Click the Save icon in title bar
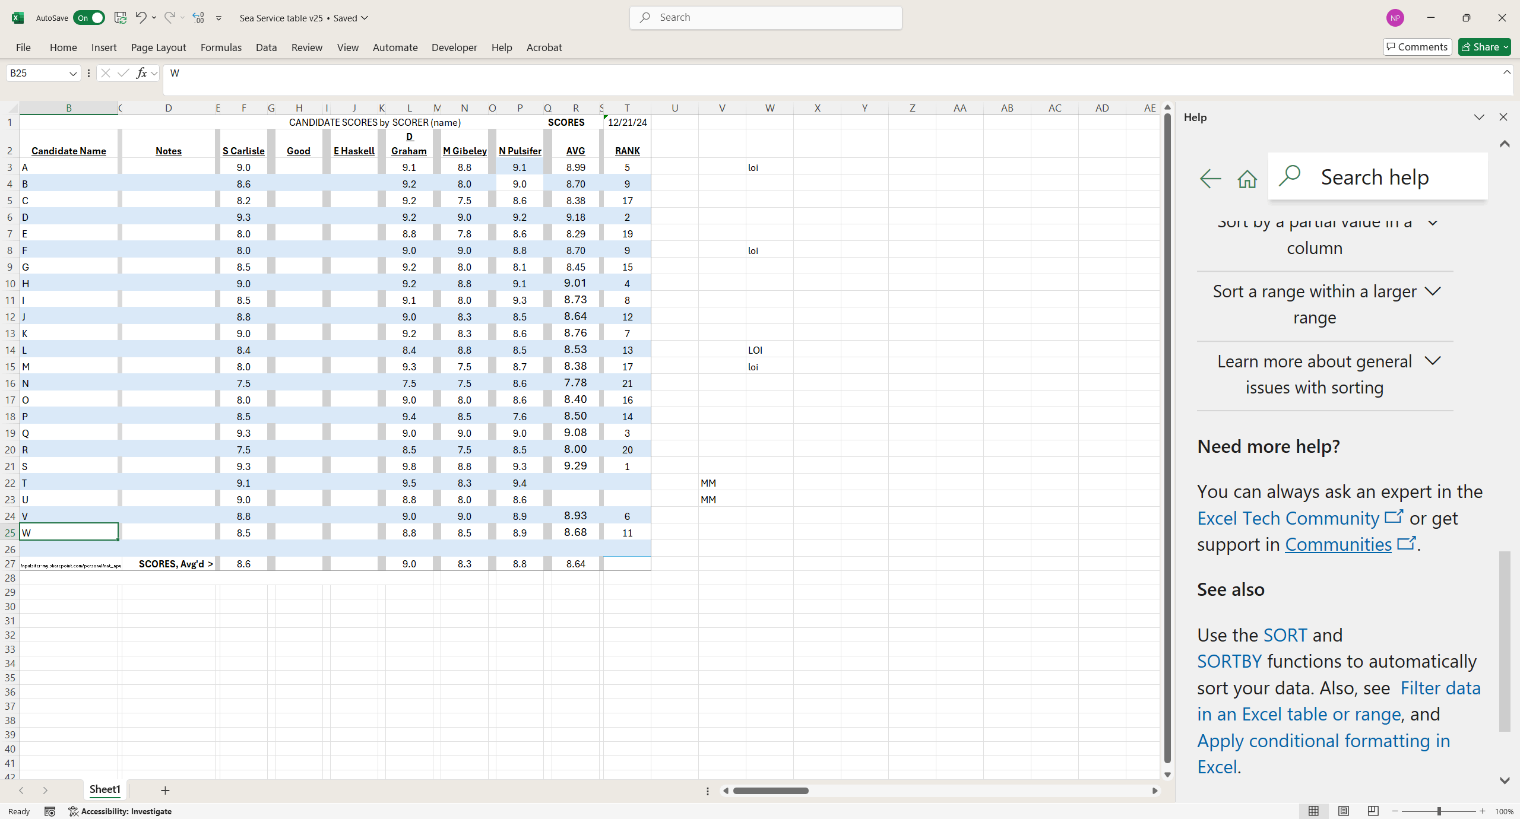 pyautogui.click(x=121, y=18)
